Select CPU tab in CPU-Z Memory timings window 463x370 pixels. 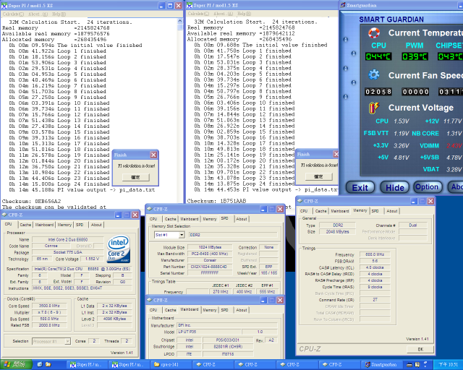click(304, 211)
